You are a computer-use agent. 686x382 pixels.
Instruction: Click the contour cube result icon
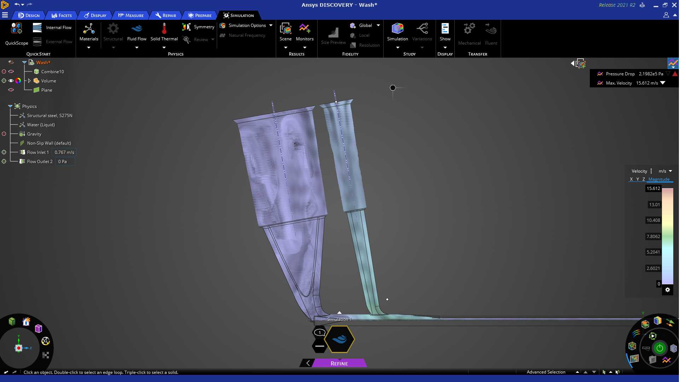(657, 320)
